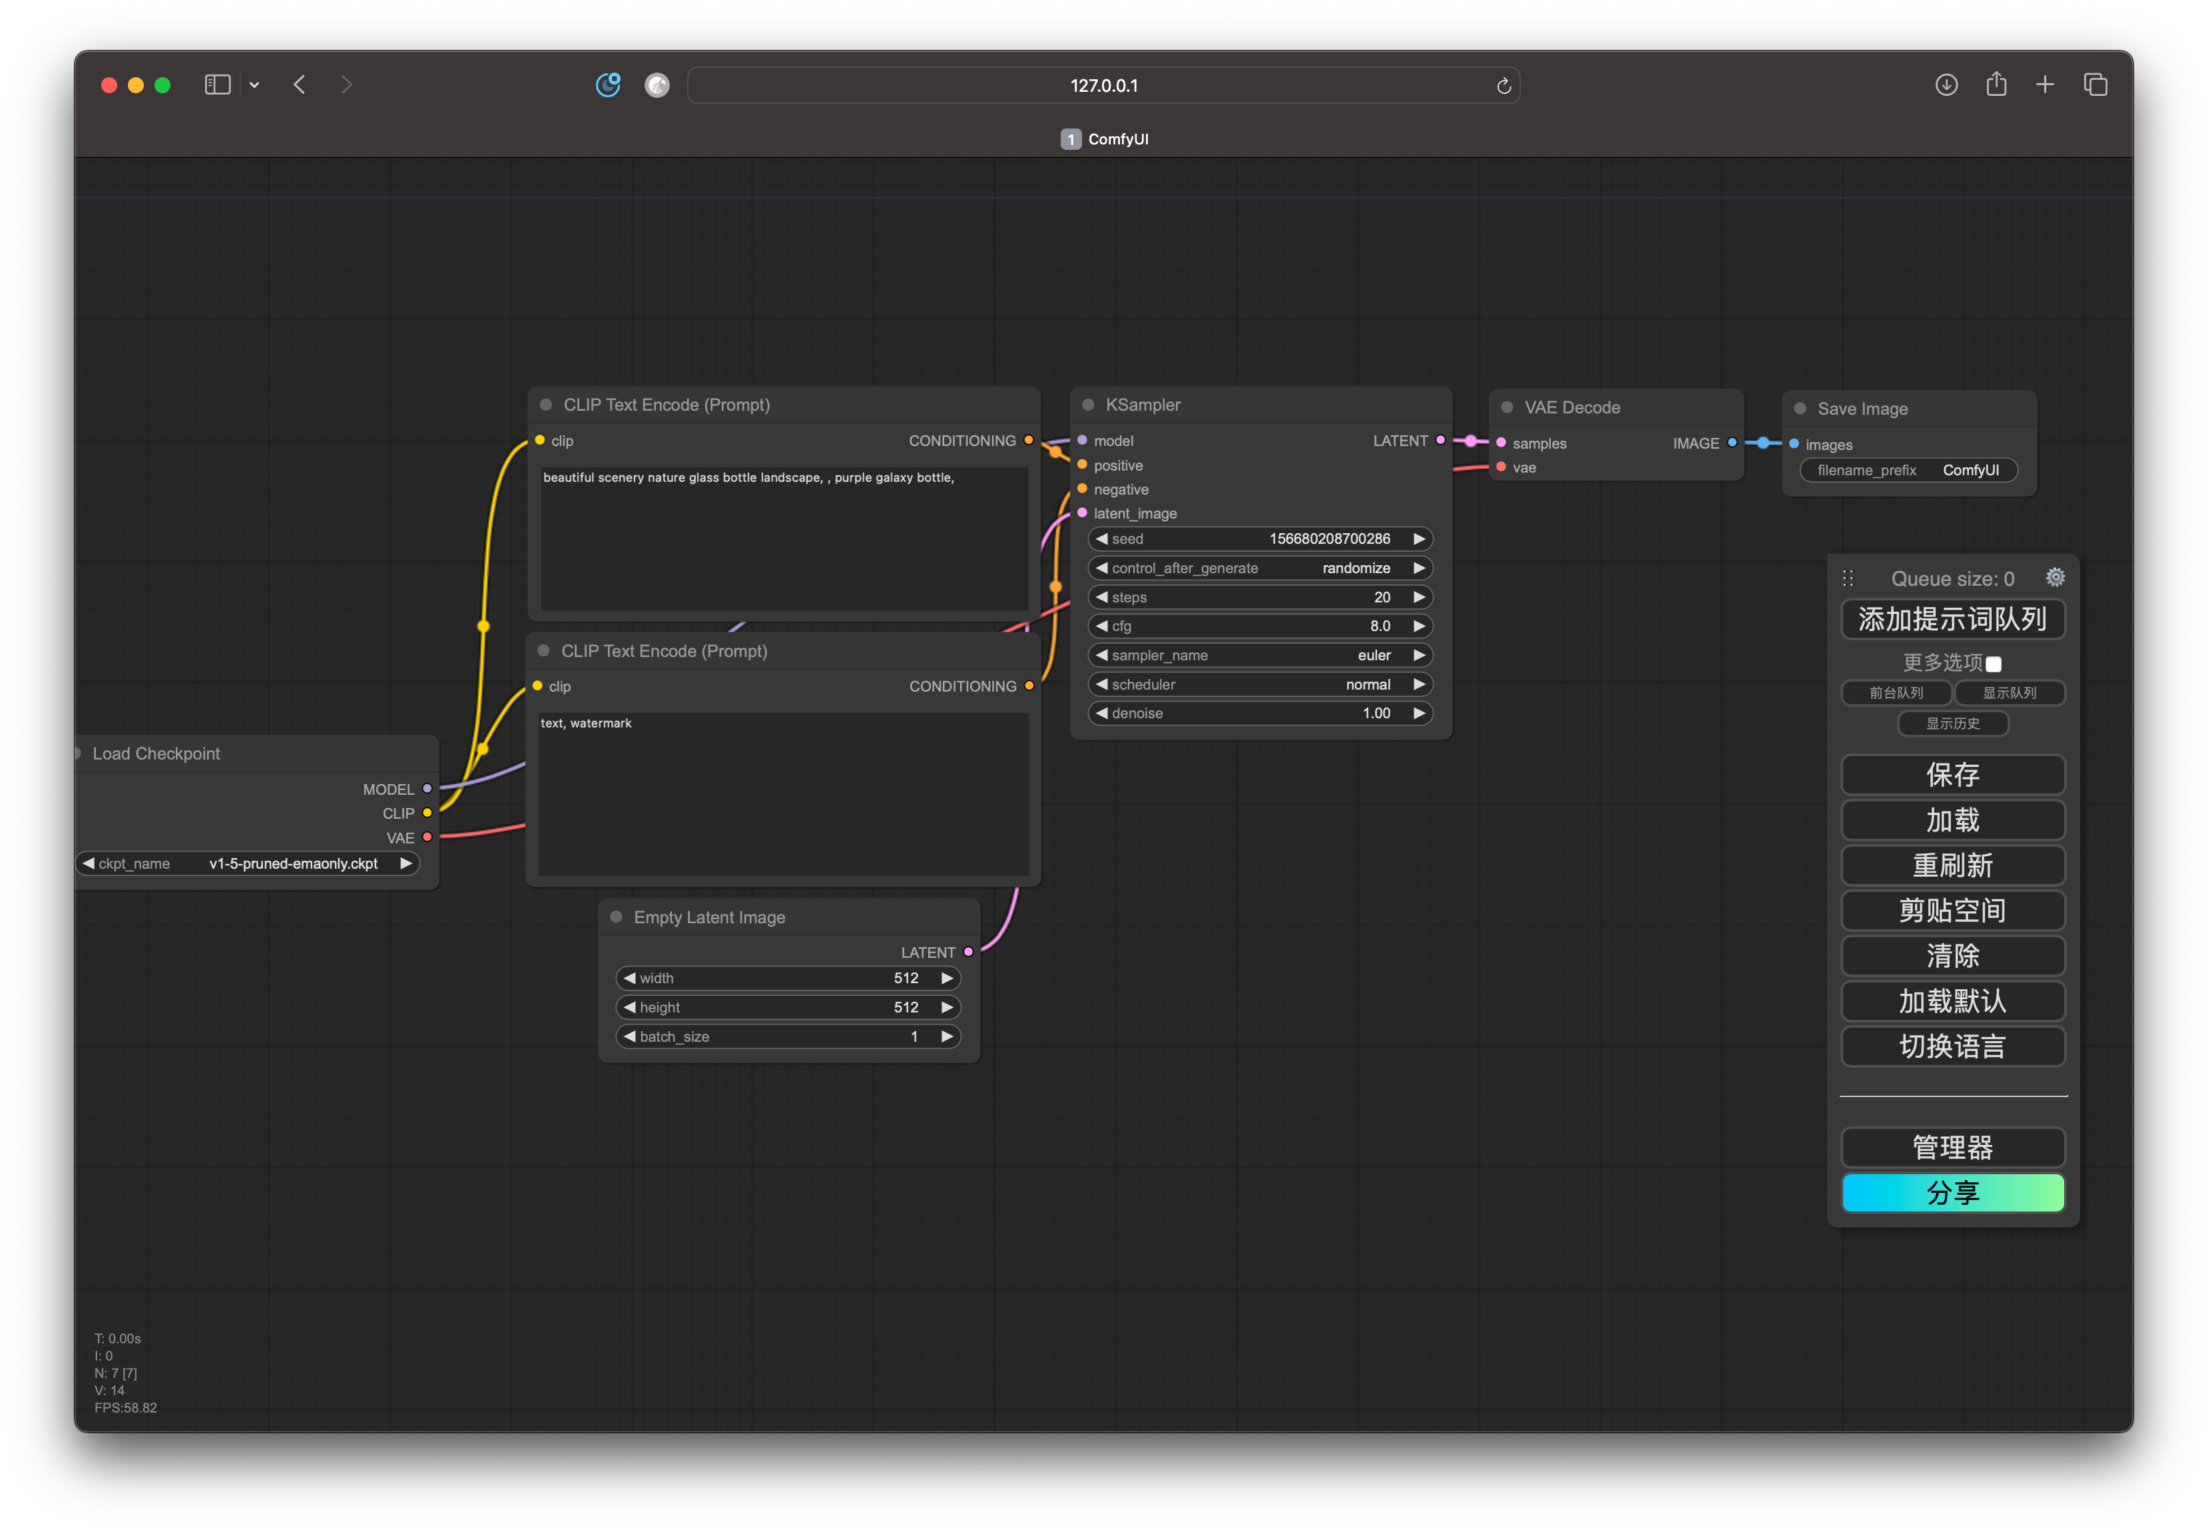Expand the sidebar chevron dropdown menu
Image resolution: width=2208 pixels, height=1531 pixels.
[254, 85]
